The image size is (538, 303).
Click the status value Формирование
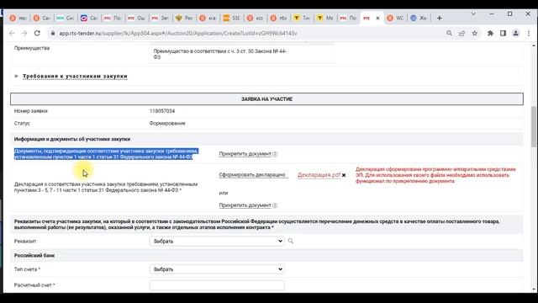coord(167,124)
